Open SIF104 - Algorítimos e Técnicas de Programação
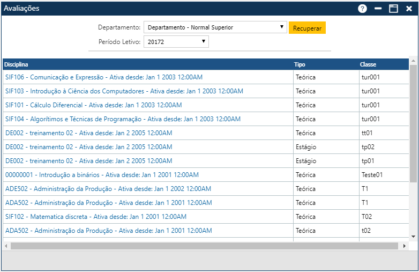Screen dimensions: 419x272 coord(123,119)
